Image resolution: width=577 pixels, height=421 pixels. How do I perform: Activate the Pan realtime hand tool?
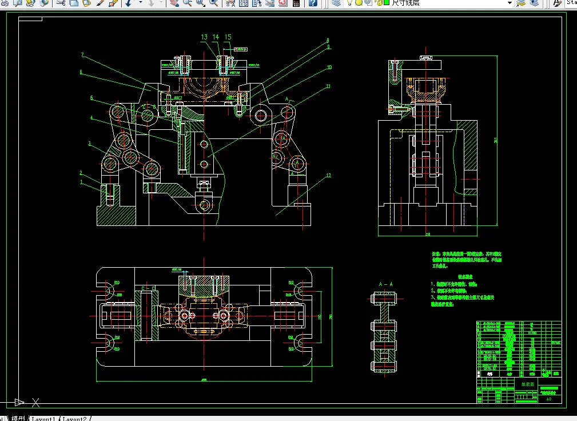point(174,3)
